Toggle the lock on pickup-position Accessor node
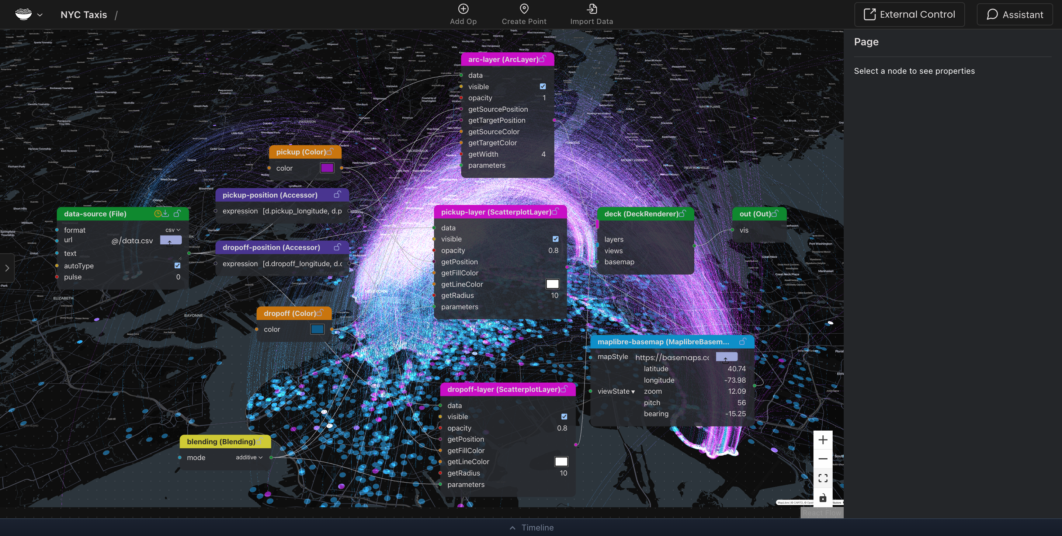 tap(337, 195)
